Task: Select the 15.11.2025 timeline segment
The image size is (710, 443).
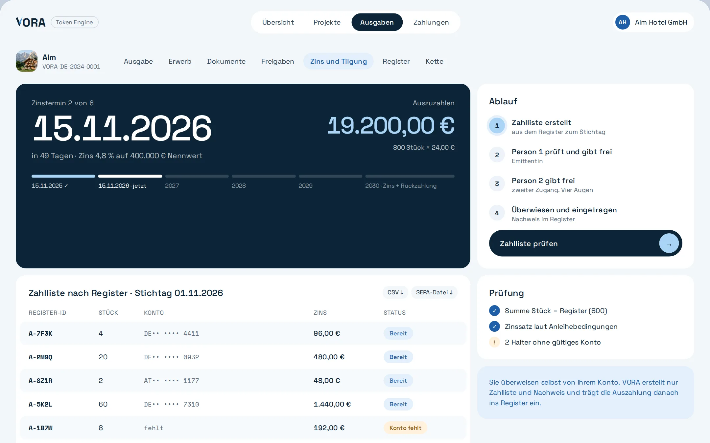Action: pos(63,181)
